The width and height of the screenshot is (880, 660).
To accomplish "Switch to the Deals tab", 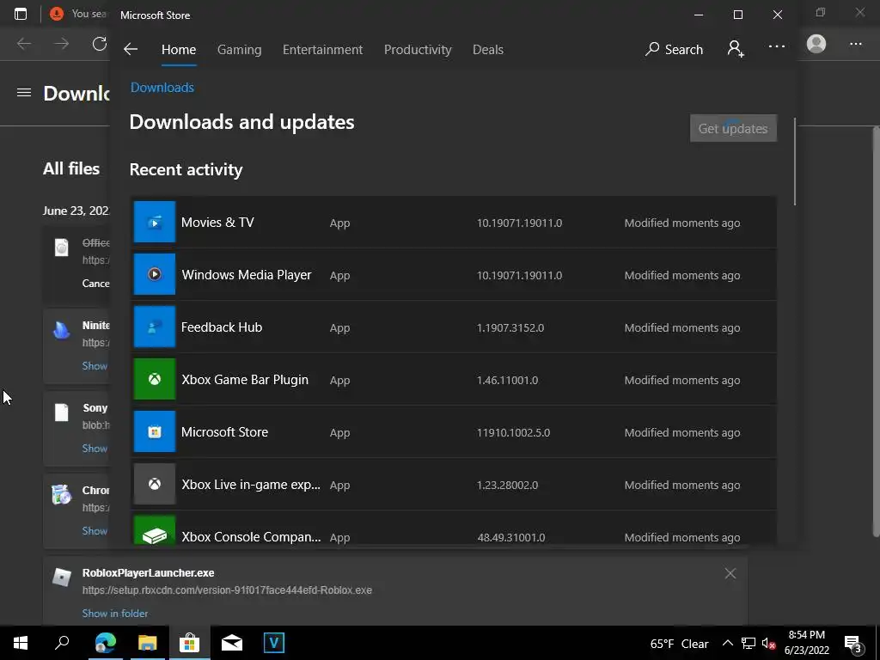I will tap(488, 49).
